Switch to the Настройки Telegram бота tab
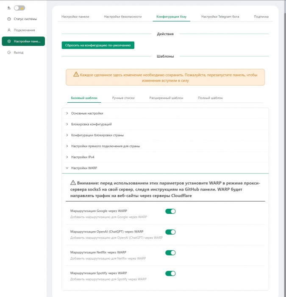286x297 pixels. tap(220, 17)
